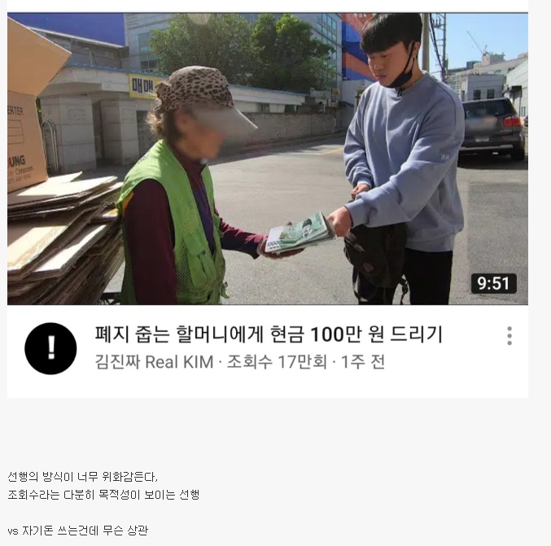Open video titled 폐지 줍는 할머니에게 현금 100만 원 드리기

[269, 334]
